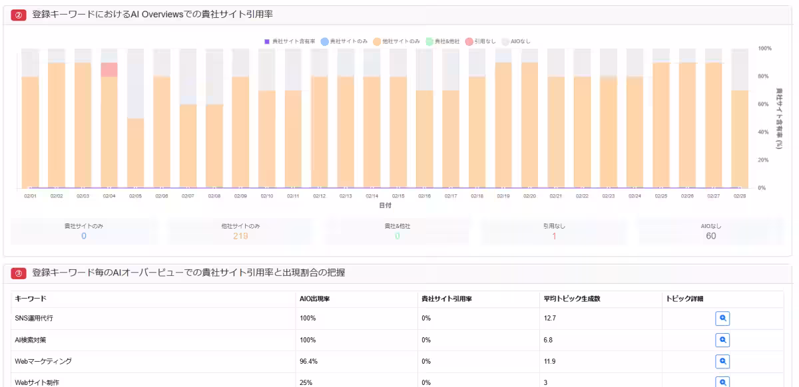This screenshot has width=799, height=387.
Task: Open topic details for Webサイト制作 keyword
Action: (x=722, y=383)
